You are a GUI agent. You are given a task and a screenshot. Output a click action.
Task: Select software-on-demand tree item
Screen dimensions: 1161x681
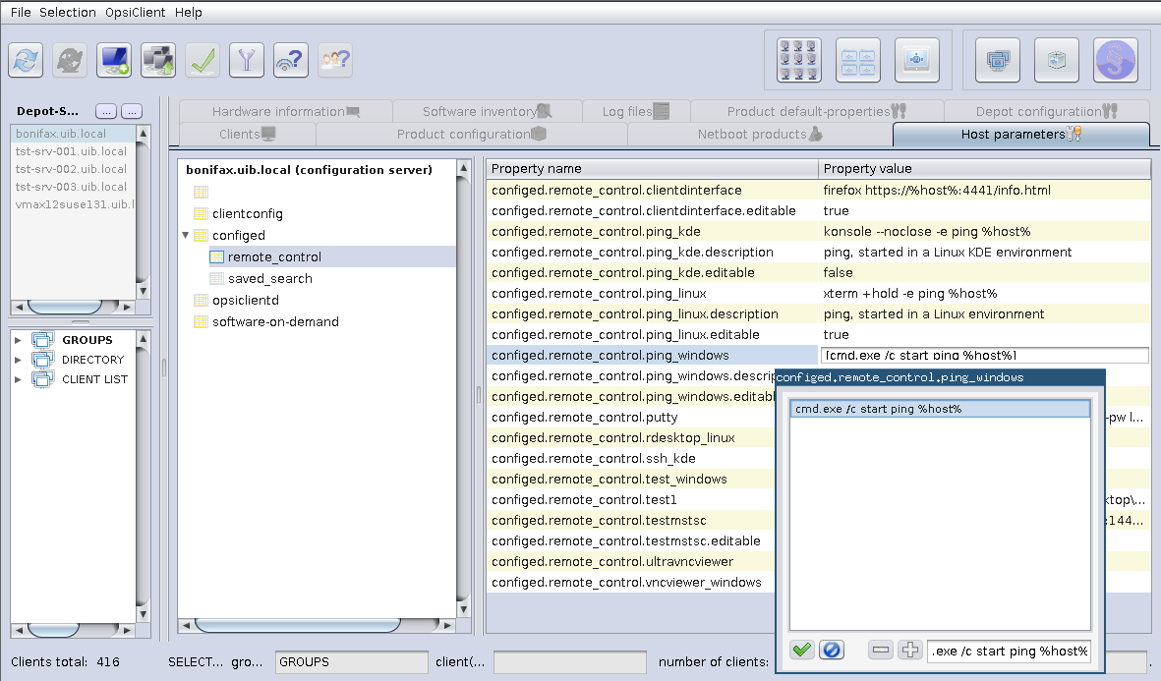coord(275,321)
